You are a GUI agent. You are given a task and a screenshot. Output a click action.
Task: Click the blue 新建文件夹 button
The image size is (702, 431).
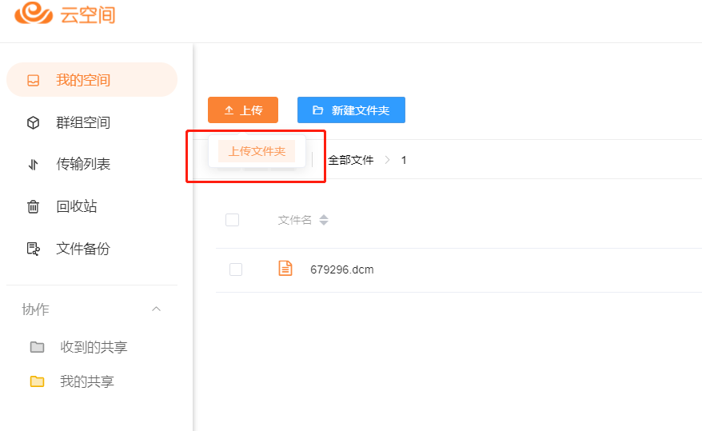(351, 110)
